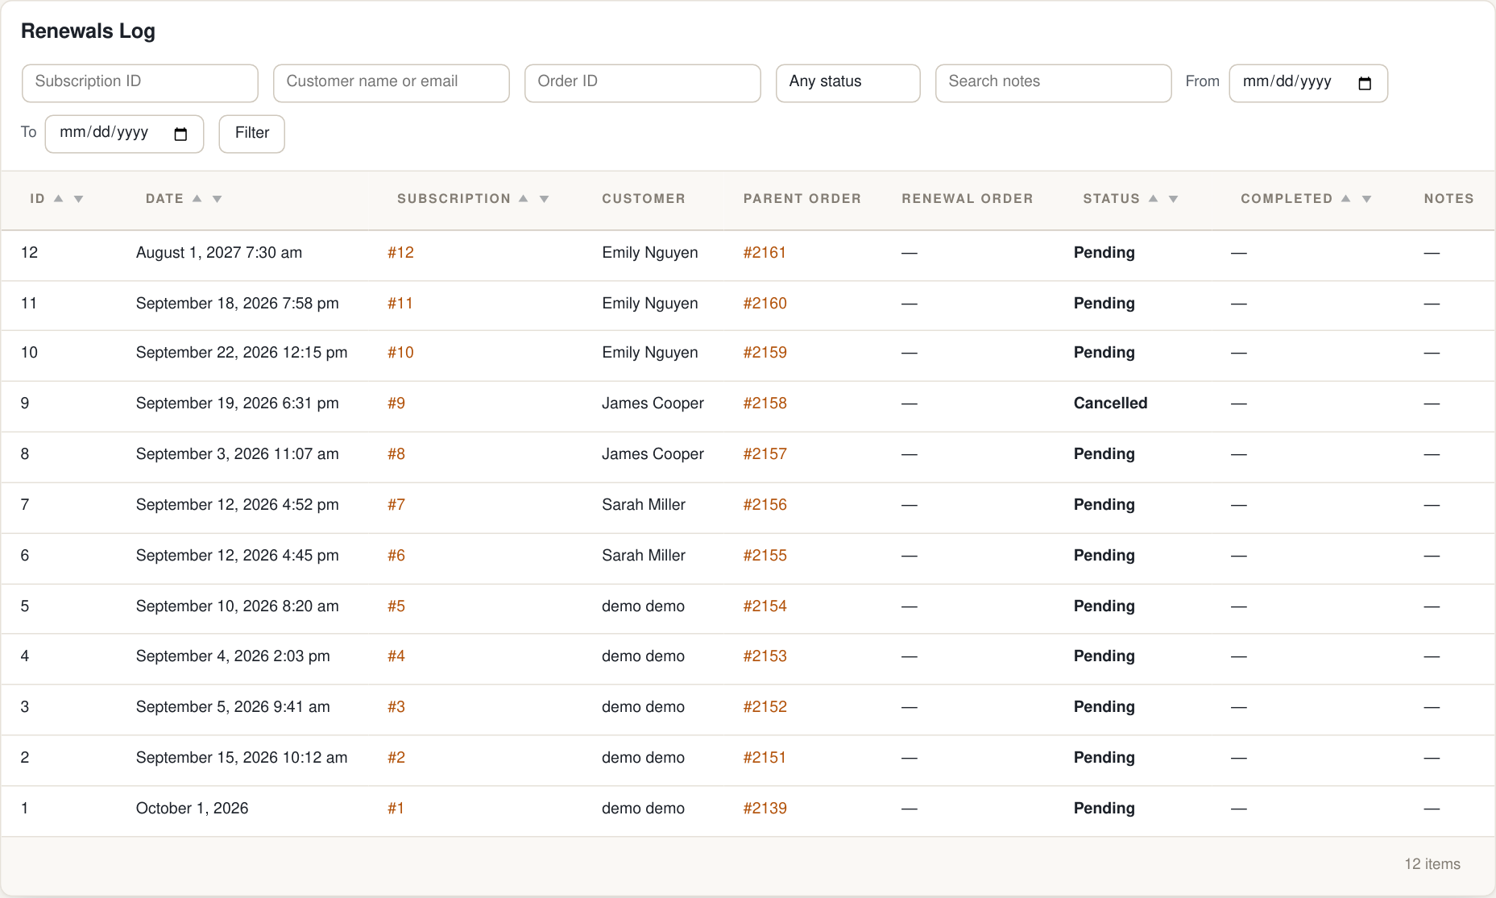This screenshot has height=898, width=1496.
Task: Open subscription link #5
Action: [396, 606]
